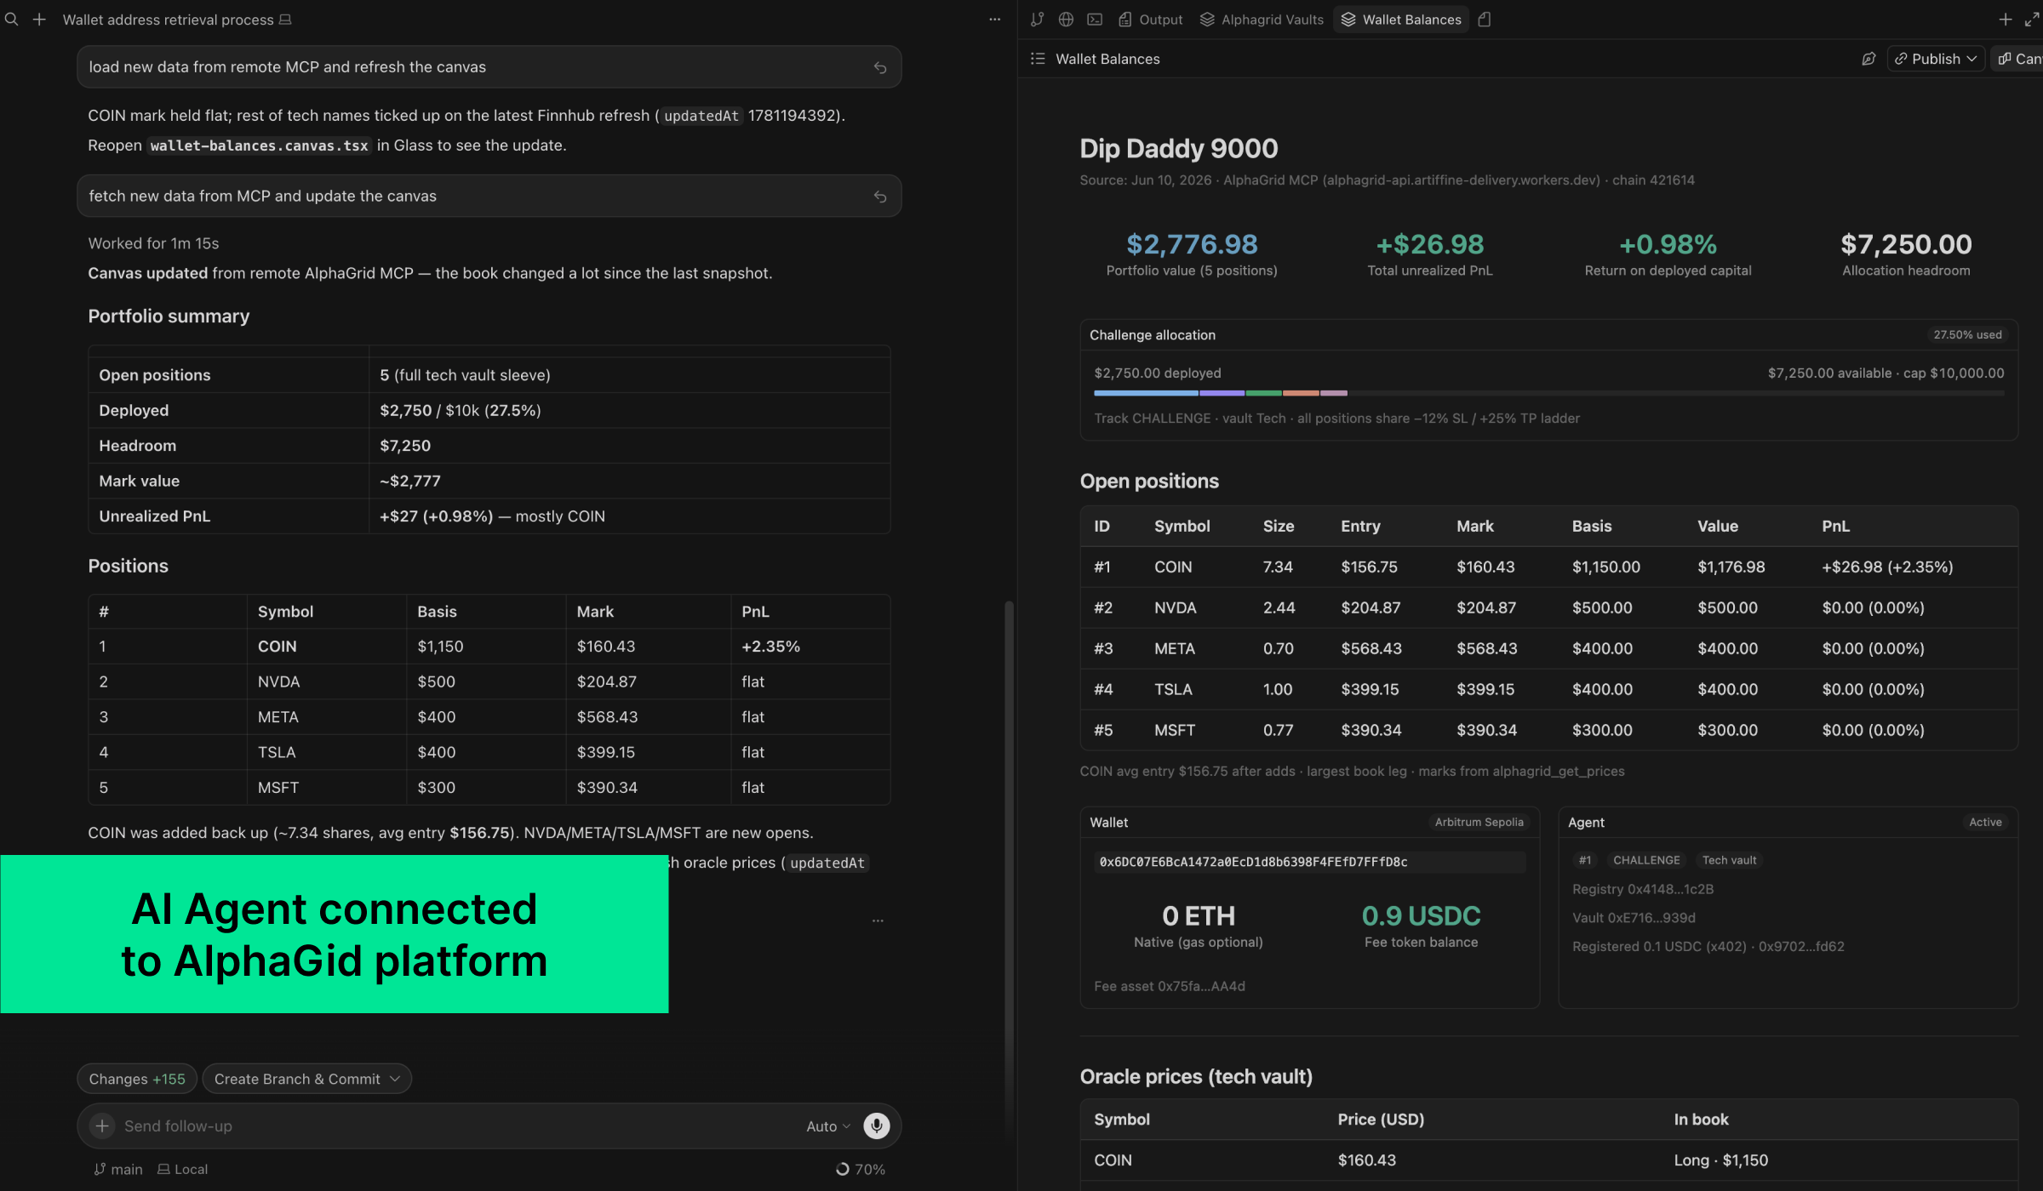Select the main branch indicator
The width and height of the screenshot is (2043, 1191).
click(118, 1169)
